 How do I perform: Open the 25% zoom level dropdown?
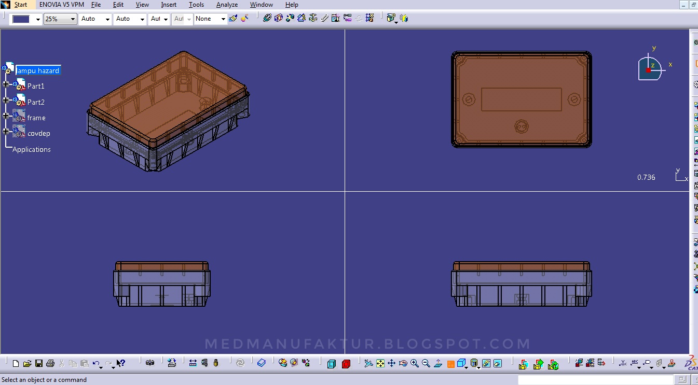[72, 18]
